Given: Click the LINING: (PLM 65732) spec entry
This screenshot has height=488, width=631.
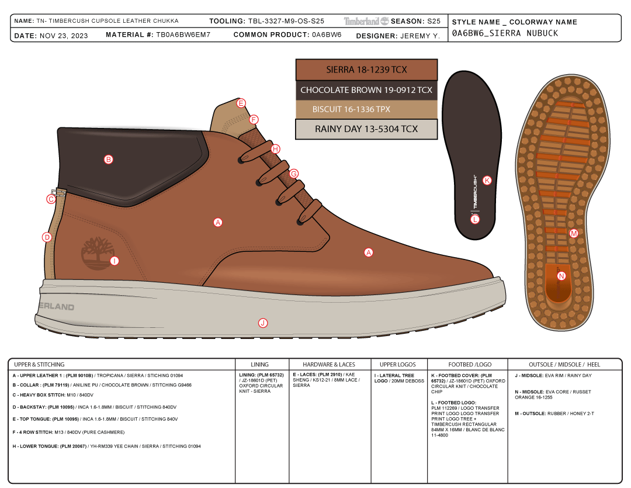Looking at the screenshot, I should tap(261, 383).
